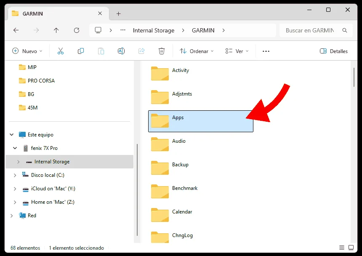Click the Paste clipboard icon

101,51
